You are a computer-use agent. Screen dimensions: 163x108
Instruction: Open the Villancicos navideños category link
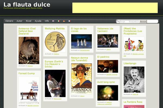pos(105,104)
